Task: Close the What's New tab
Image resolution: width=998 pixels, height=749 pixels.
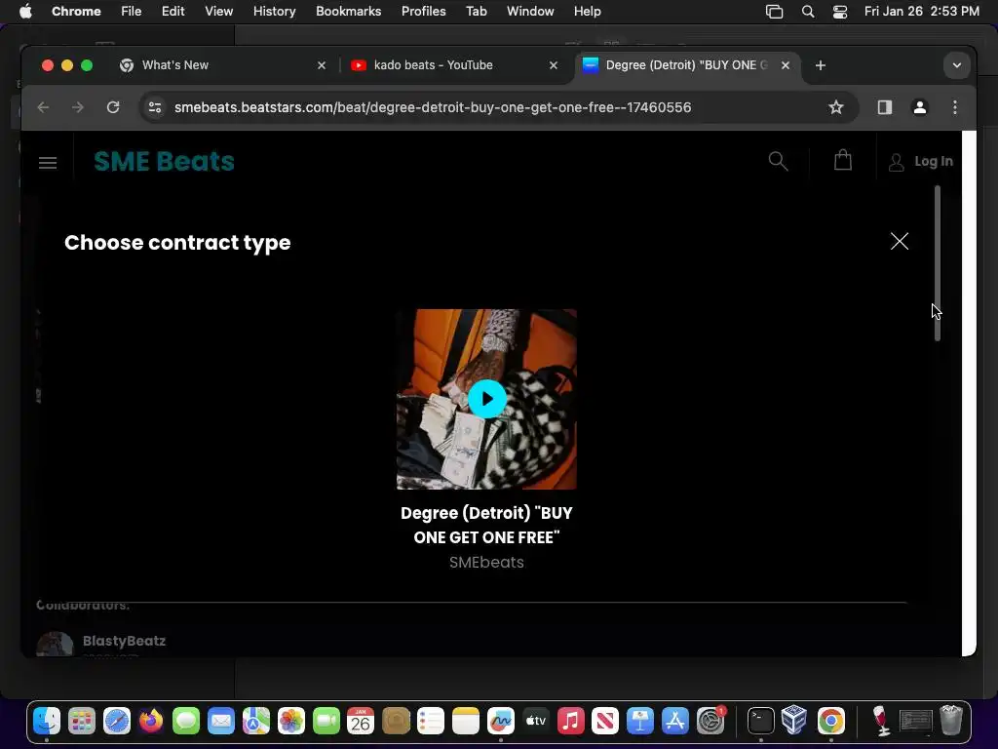Action: (322, 65)
